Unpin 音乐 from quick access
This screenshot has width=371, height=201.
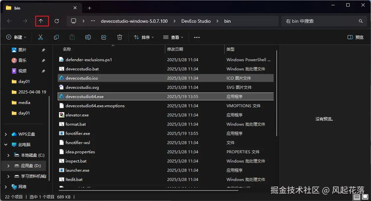pos(43,61)
